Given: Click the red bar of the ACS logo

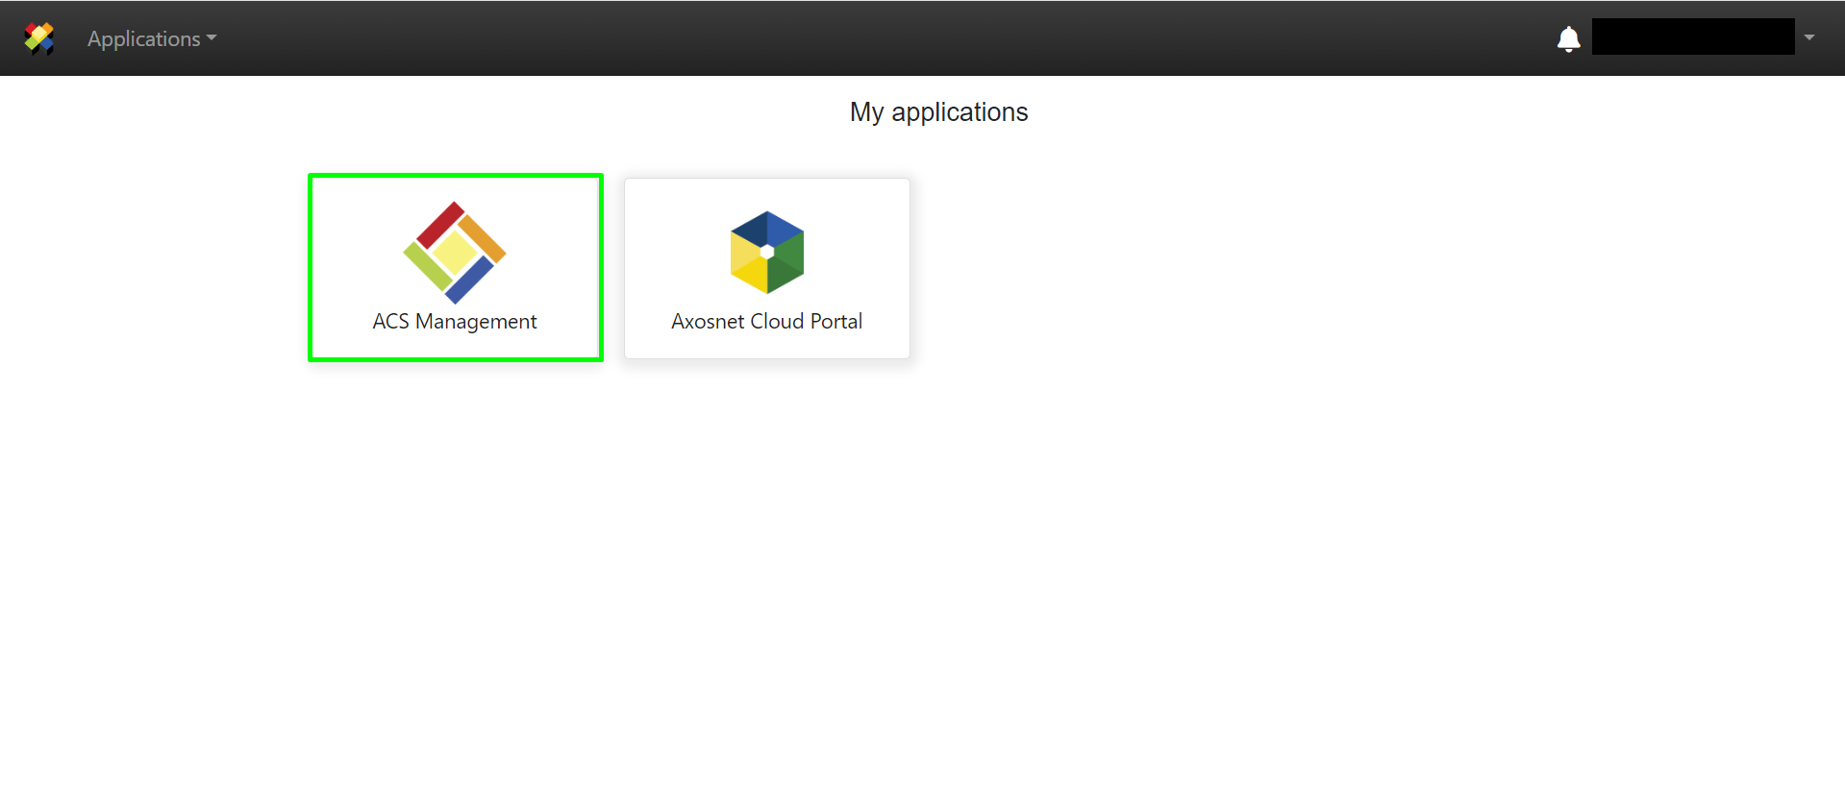Looking at the screenshot, I should tap(439, 225).
